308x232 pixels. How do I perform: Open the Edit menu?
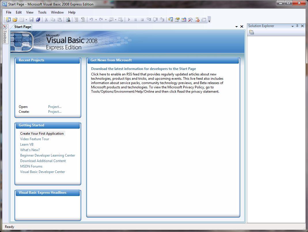pyautogui.click(x=19, y=12)
